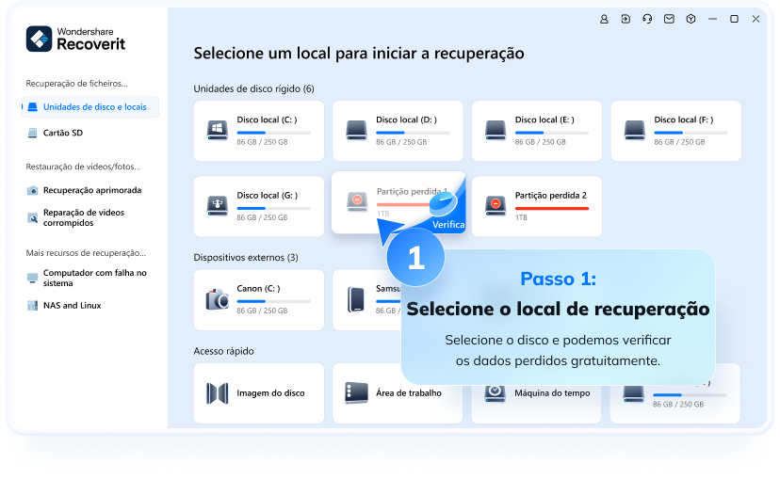This screenshot has height=479, width=780.
Task: Click the Canon camera device icon
Action: pyautogui.click(x=218, y=299)
